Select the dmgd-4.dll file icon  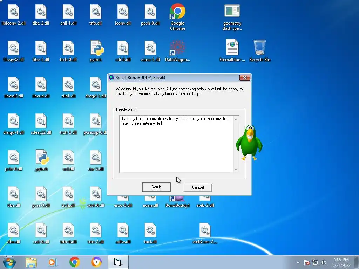click(x=14, y=124)
